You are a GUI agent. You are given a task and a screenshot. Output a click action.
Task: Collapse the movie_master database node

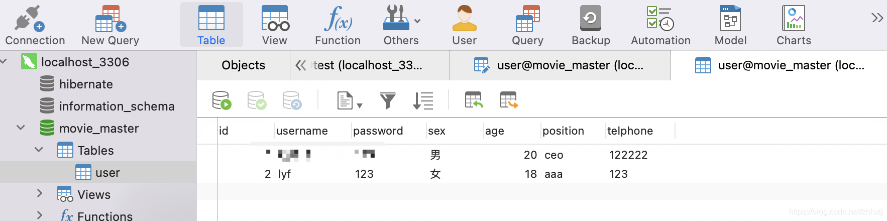point(21,128)
